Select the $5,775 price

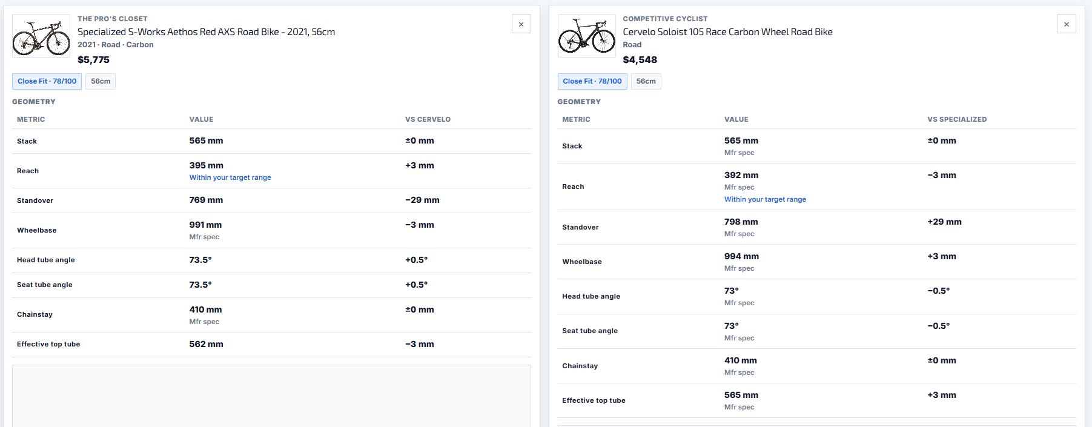(93, 60)
